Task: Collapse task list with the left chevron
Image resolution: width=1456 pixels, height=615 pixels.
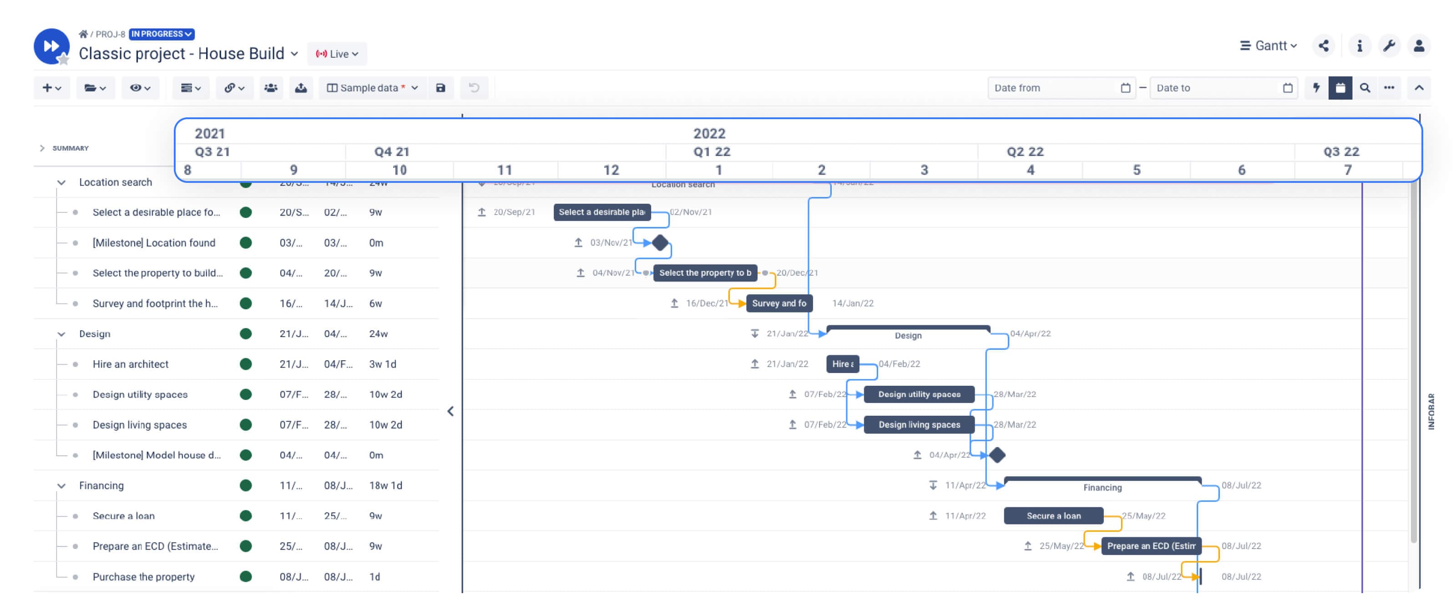Action: (450, 411)
